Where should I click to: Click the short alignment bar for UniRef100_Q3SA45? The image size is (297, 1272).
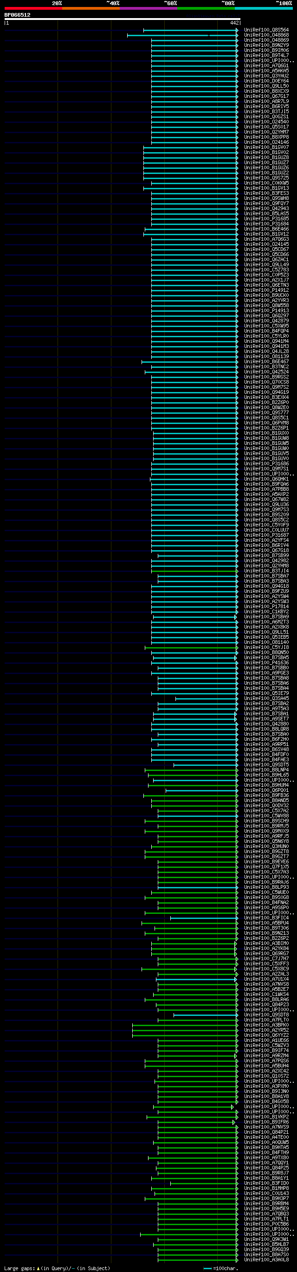[x=207, y=699]
